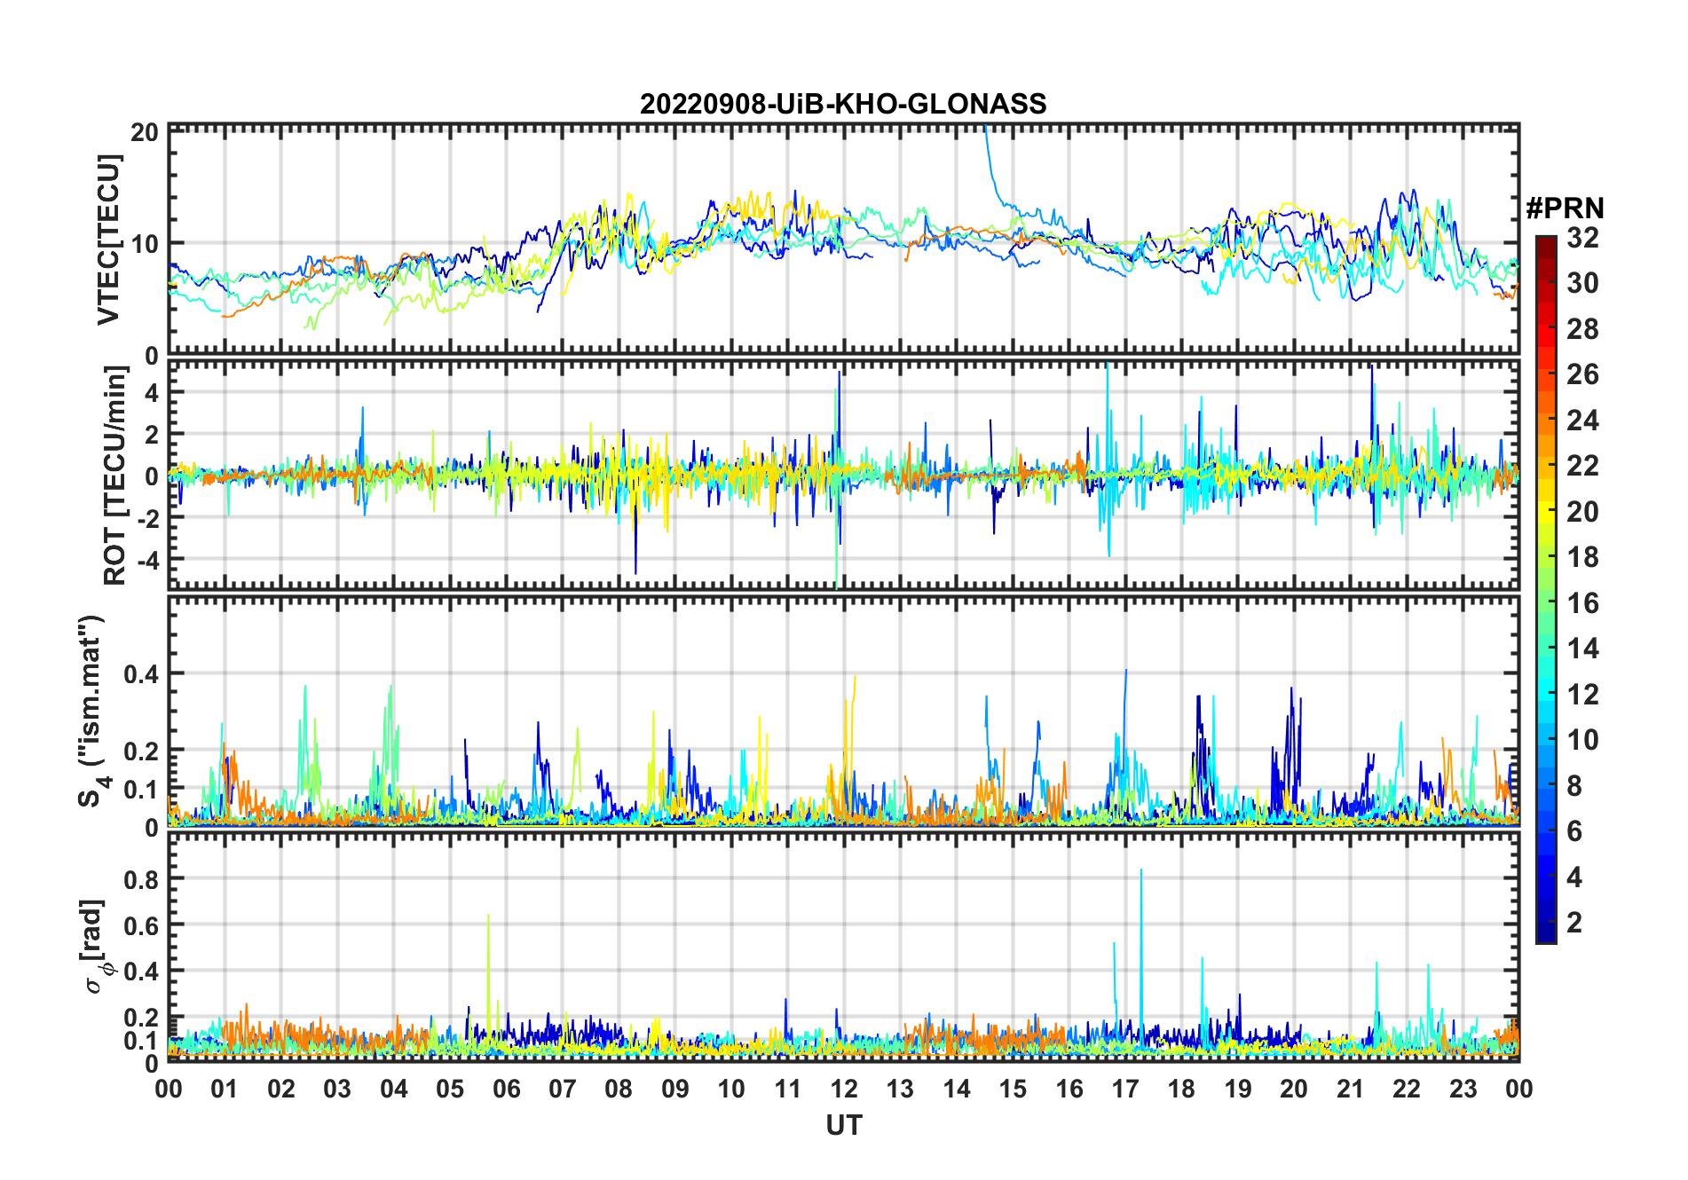
Task: Click the #PRN colorbar title
Action: click(1566, 208)
